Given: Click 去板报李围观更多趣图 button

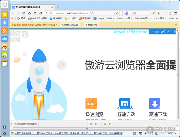Looking at the screenshot, I should pyautogui.click(x=25, y=124).
